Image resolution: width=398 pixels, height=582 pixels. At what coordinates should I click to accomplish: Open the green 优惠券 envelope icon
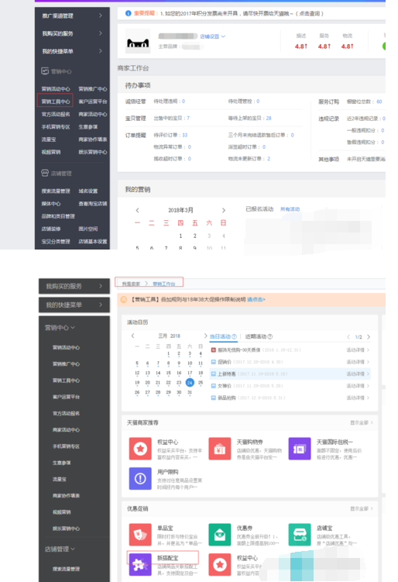[220, 535]
